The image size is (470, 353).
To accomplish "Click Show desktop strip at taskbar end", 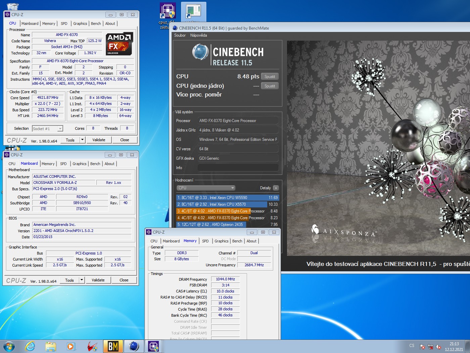I will (468, 346).
